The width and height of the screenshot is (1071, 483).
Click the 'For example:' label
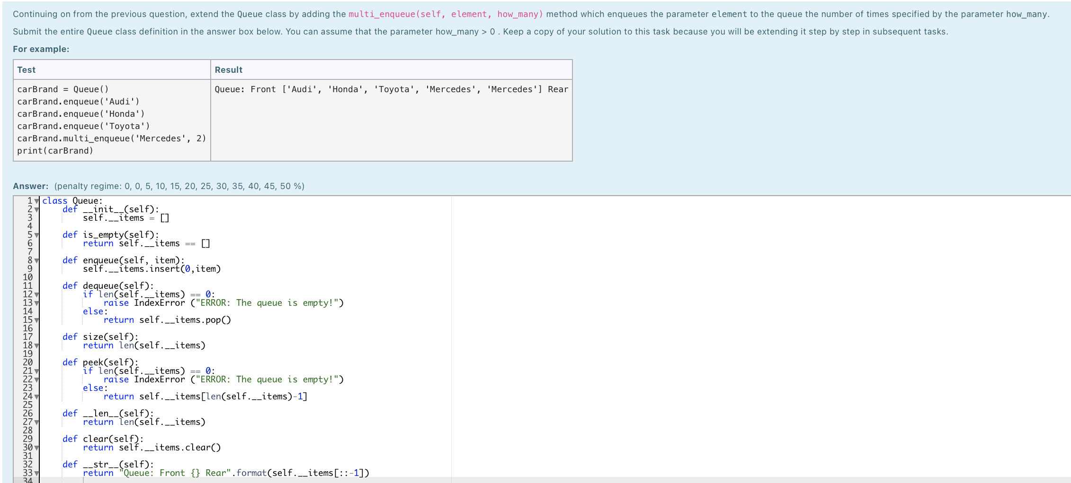click(x=41, y=49)
